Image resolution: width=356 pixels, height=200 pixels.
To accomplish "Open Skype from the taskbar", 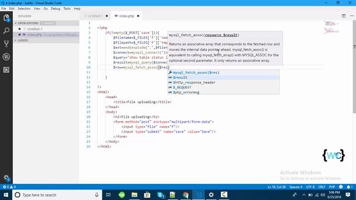I will tap(160, 195).
